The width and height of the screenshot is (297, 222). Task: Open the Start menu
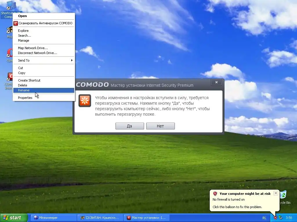[14, 218]
